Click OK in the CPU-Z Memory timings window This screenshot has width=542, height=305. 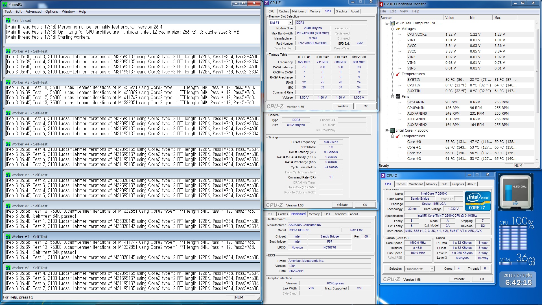365,205
